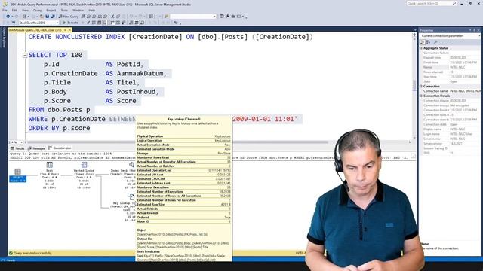Open the View menu
This screenshot has height=271, width=483.
pos(25,10)
